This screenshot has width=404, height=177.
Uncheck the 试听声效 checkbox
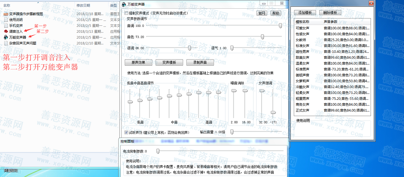[x=126, y=132]
